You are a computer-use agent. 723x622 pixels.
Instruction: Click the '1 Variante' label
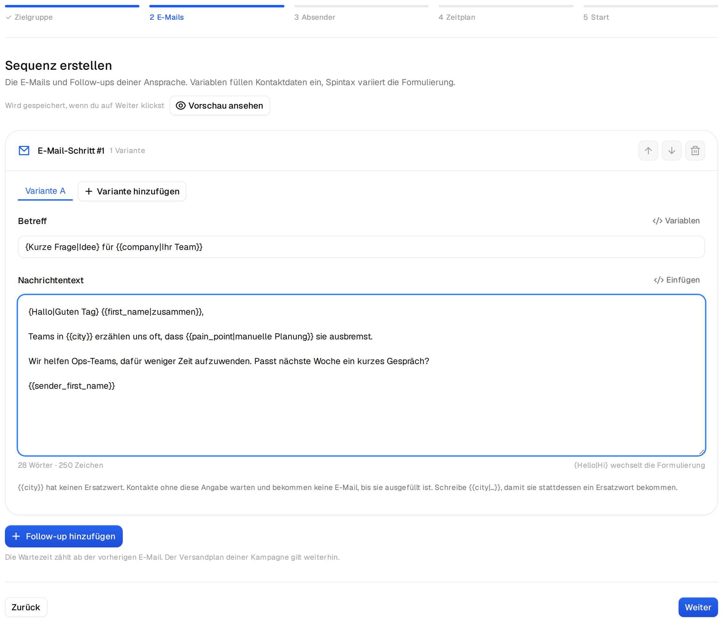tap(127, 151)
